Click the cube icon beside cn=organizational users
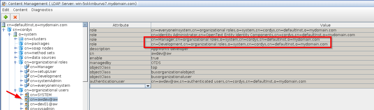 21,90
